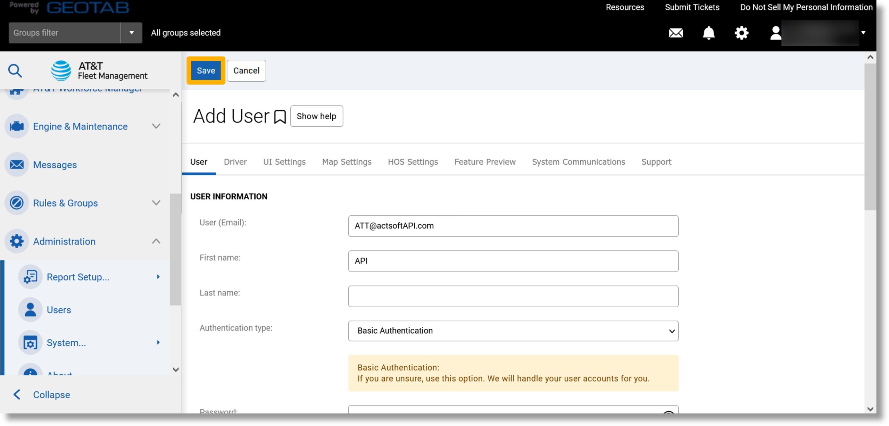The width and height of the screenshot is (889, 426).
Task: Open the Groups filter dropdown arrow
Action: click(x=132, y=33)
